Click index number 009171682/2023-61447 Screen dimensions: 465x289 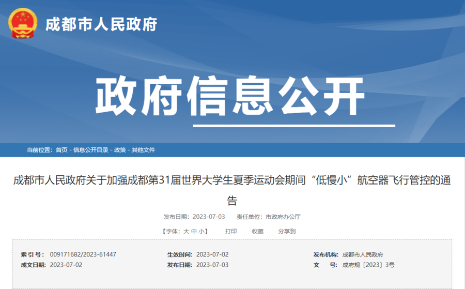[83, 254]
